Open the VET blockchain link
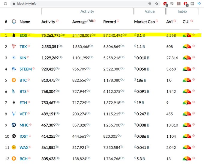The image size is (204, 165). pos(23,114)
